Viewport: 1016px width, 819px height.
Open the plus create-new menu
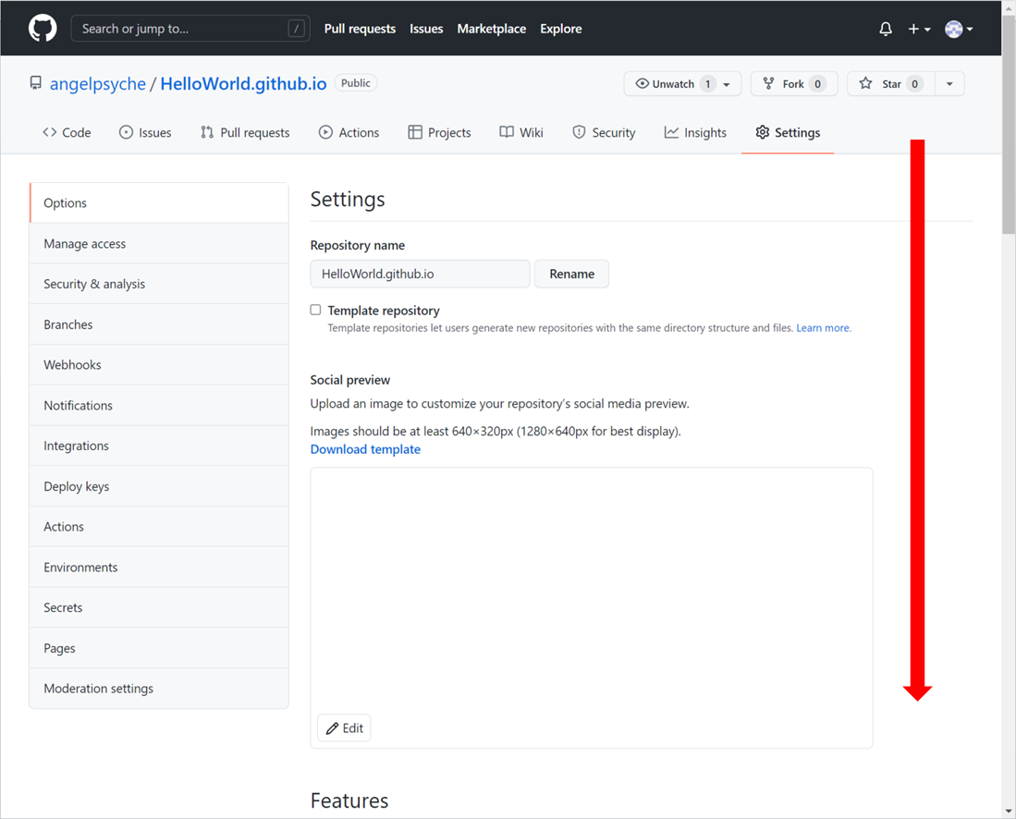click(x=919, y=29)
